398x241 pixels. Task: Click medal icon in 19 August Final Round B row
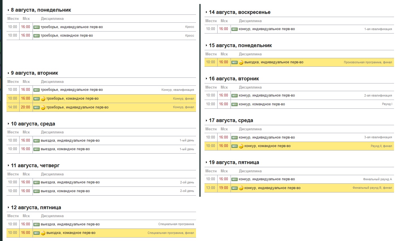coord(241,188)
